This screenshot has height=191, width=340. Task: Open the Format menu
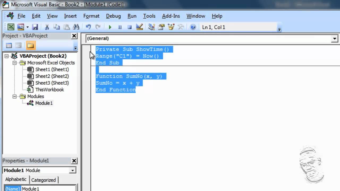[91, 16]
